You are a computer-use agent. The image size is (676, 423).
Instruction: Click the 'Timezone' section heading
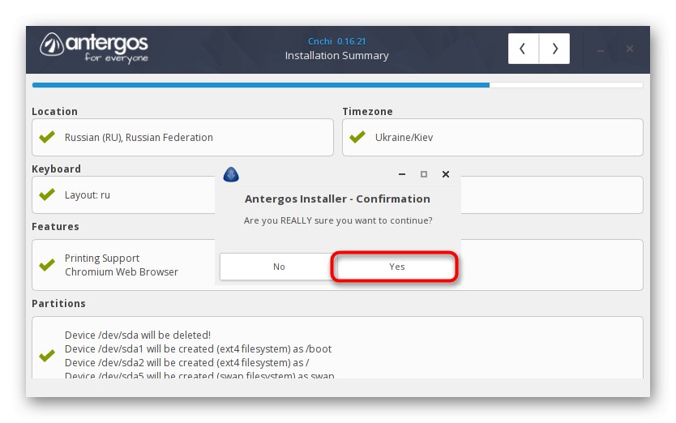click(367, 111)
